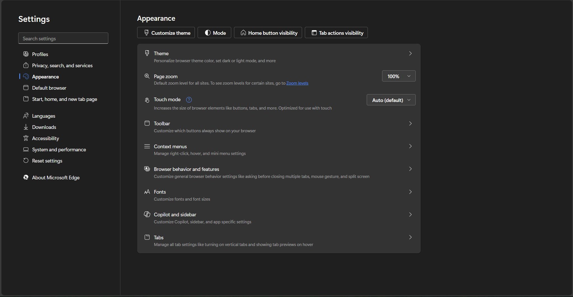Click the Tabs text label
Image resolution: width=573 pixels, height=297 pixels.
158,237
